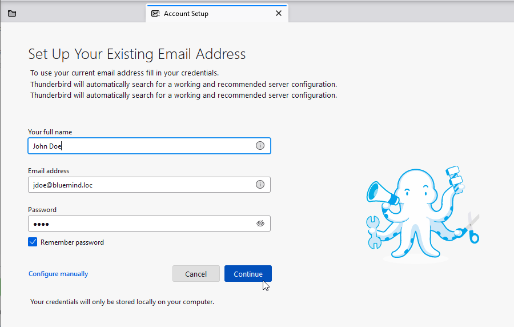Click the folder icon in the tab bar
Viewport: 514px width, 327px height.
(x=12, y=14)
